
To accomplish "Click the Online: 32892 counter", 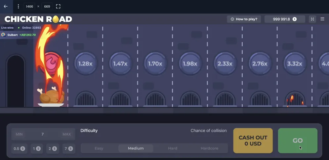I will [31, 28].
